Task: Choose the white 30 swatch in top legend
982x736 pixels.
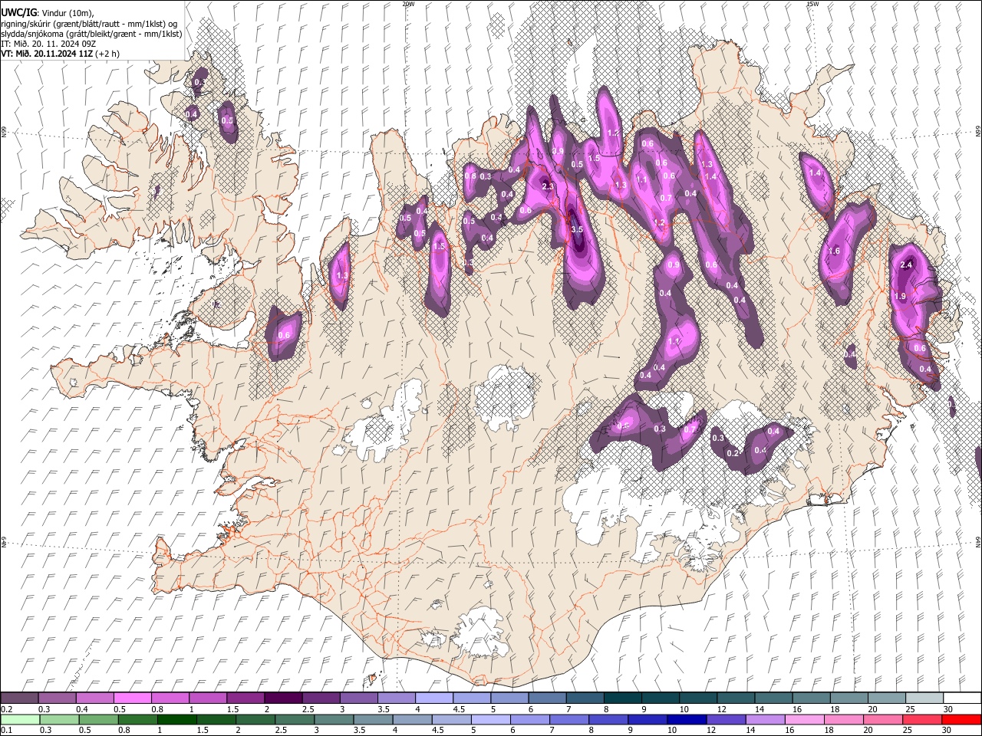Action: [x=961, y=698]
